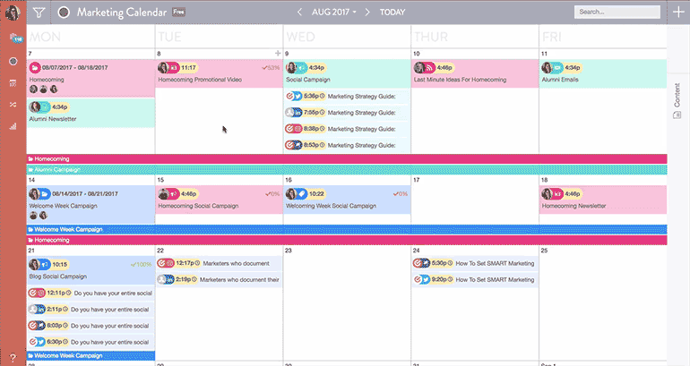Click Twitter icon on 5:36p Marketing Strategy post

[x=298, y=97]
